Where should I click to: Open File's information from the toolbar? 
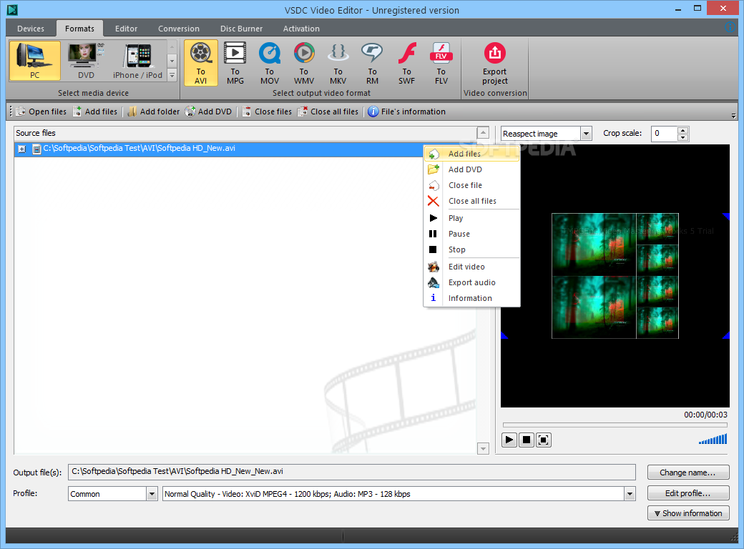pyautogui.click(x=407, y=112)
